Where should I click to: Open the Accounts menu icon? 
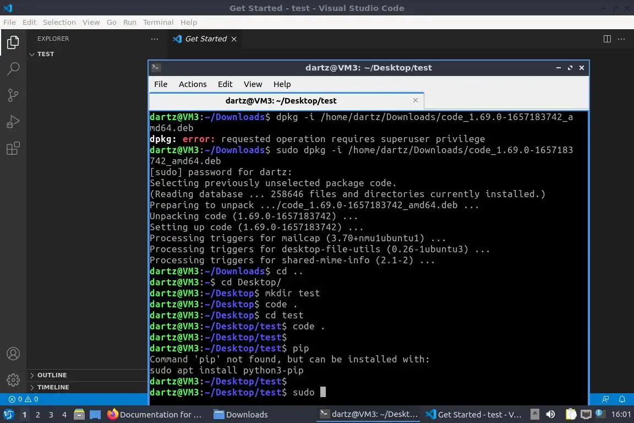point(13,354)
